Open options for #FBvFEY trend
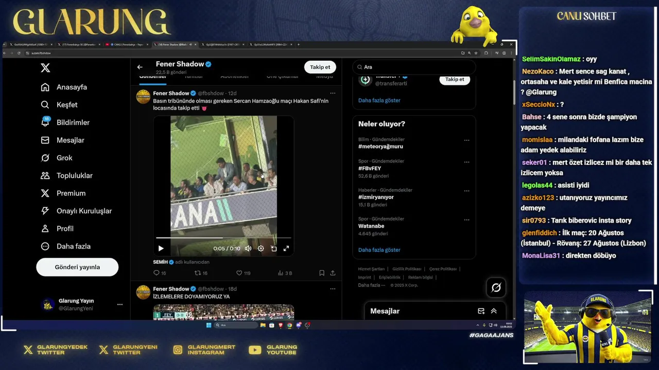Viewport: 659px width, 370px height. 466,162
